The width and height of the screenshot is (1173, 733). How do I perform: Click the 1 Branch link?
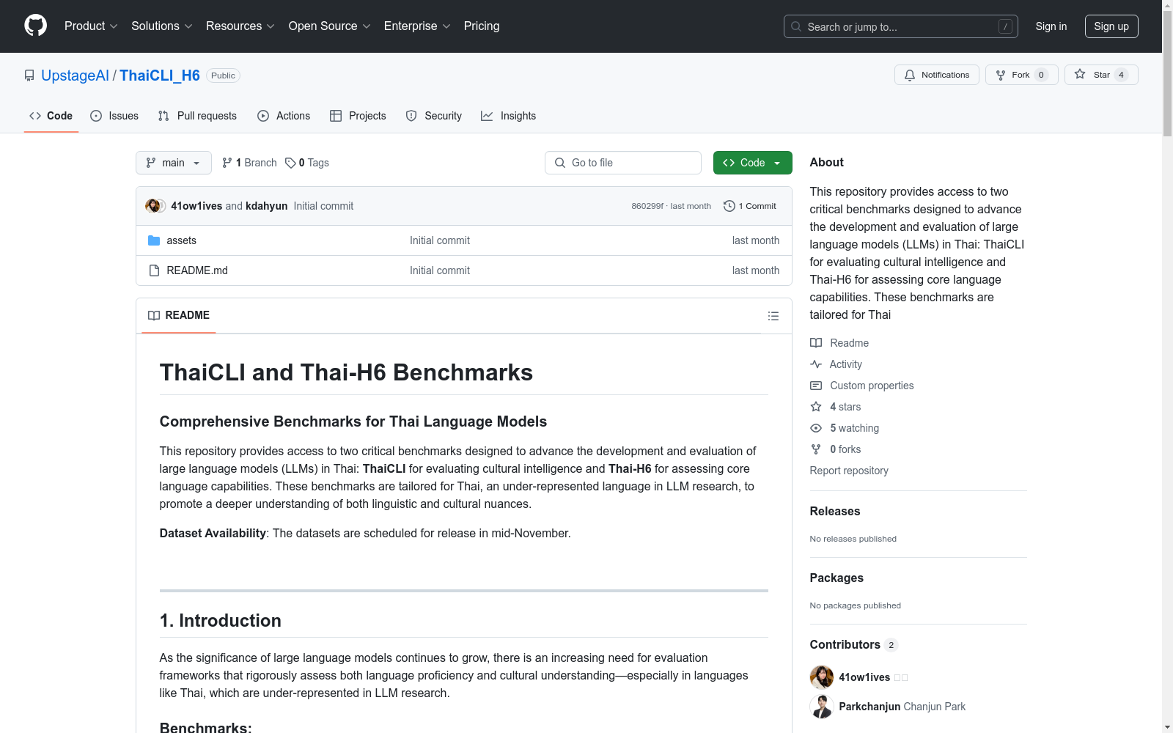[x=249, y=163]
